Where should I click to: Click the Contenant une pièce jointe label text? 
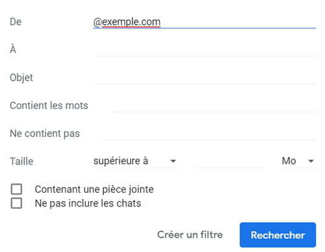[94, 189]
